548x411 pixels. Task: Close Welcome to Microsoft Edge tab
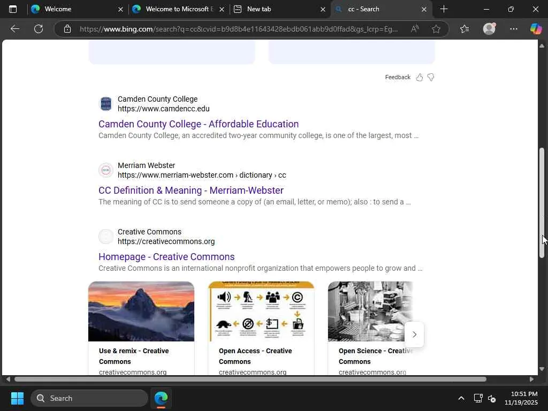[222, 10]
